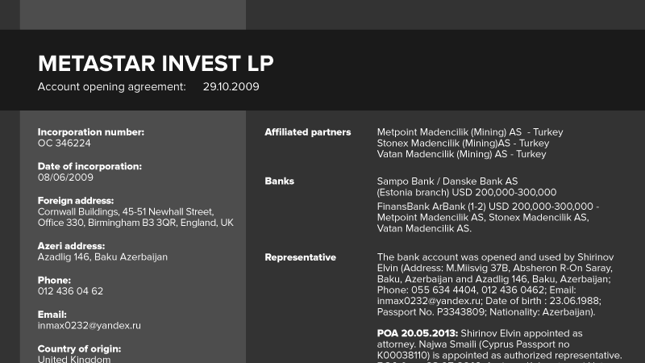Select the OC 346224 incorporation number
The image size is (645, 363).
64,144
